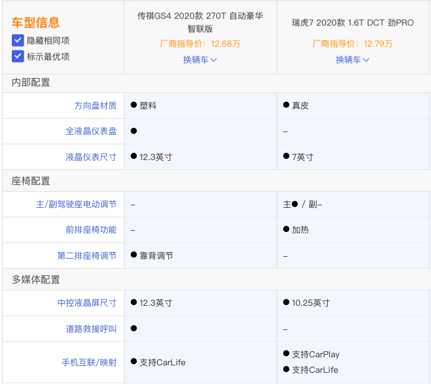Screen dimensions: 431x384
Task: Click the 道路救援呼叫 row label
Action: [x=91, y=329]
